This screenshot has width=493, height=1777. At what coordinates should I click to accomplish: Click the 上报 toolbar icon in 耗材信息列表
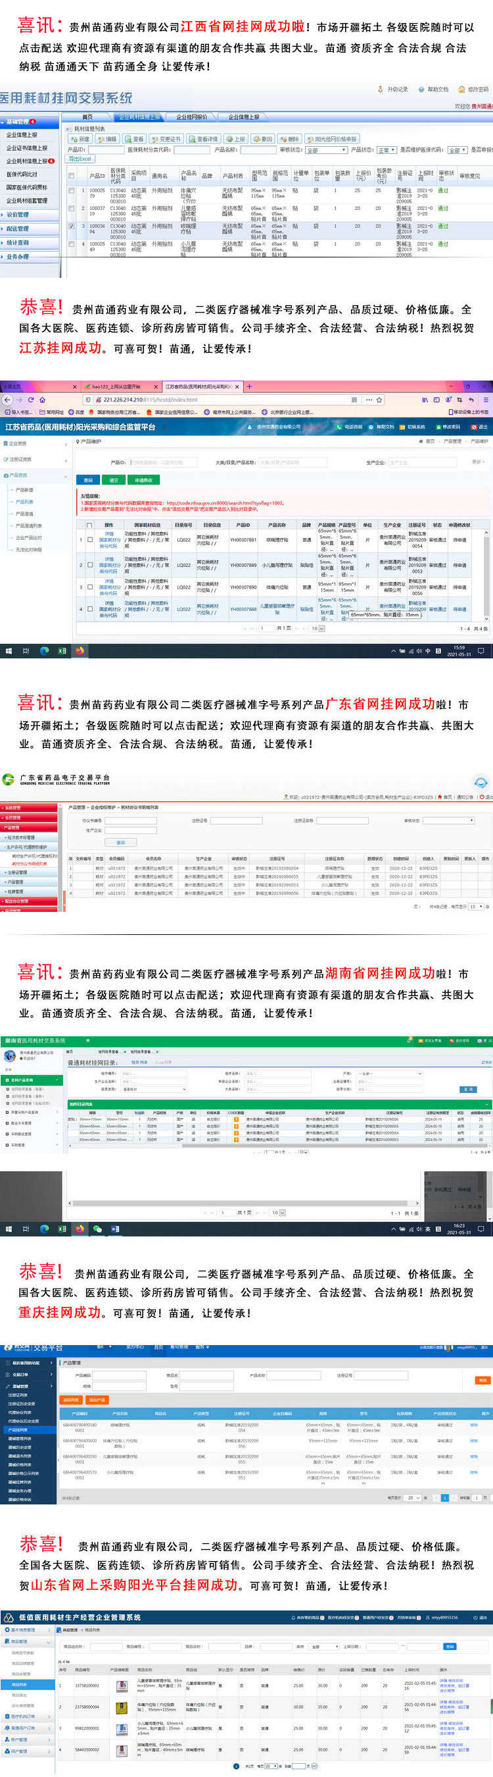(x=235, y=139)
